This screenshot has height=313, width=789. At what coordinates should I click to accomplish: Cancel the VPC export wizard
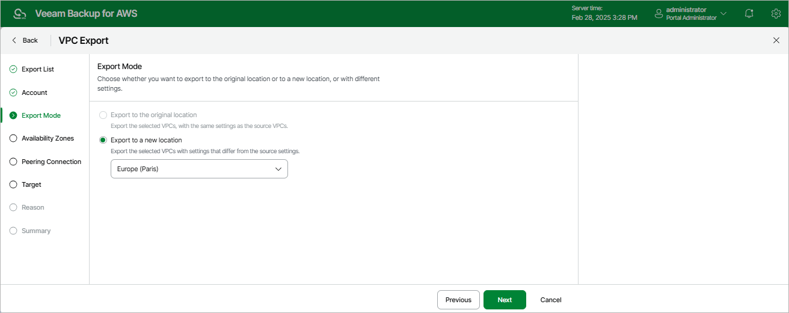(x=551, y=300)
